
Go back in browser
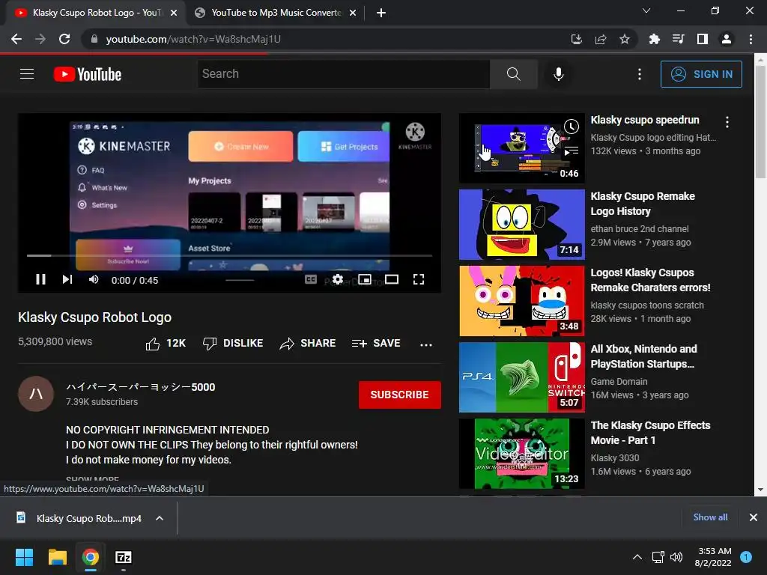16,39
